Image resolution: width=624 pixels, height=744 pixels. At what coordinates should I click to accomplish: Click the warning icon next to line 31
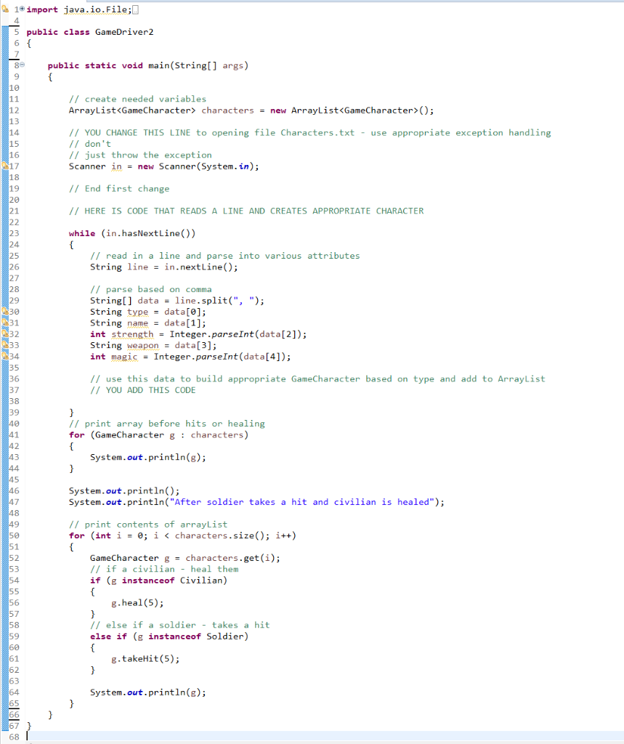[4, 323]
